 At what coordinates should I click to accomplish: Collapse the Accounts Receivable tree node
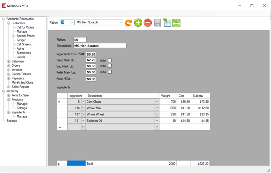click(x=4, y=19)
